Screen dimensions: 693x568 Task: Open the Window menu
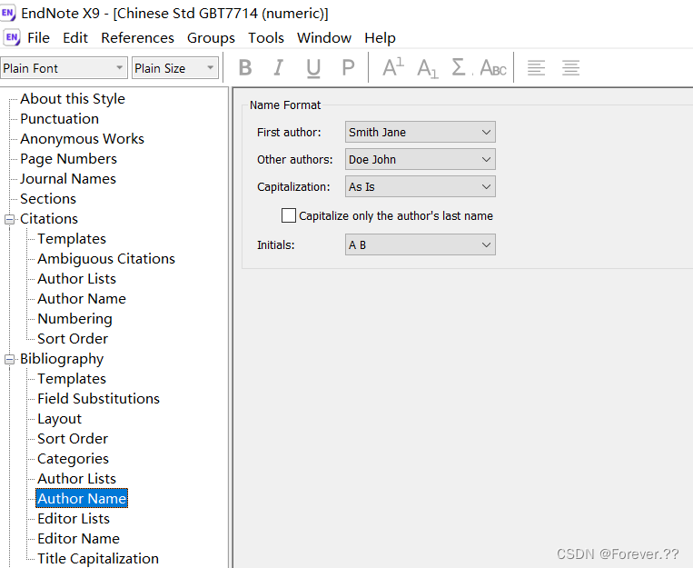pos(324,37)
